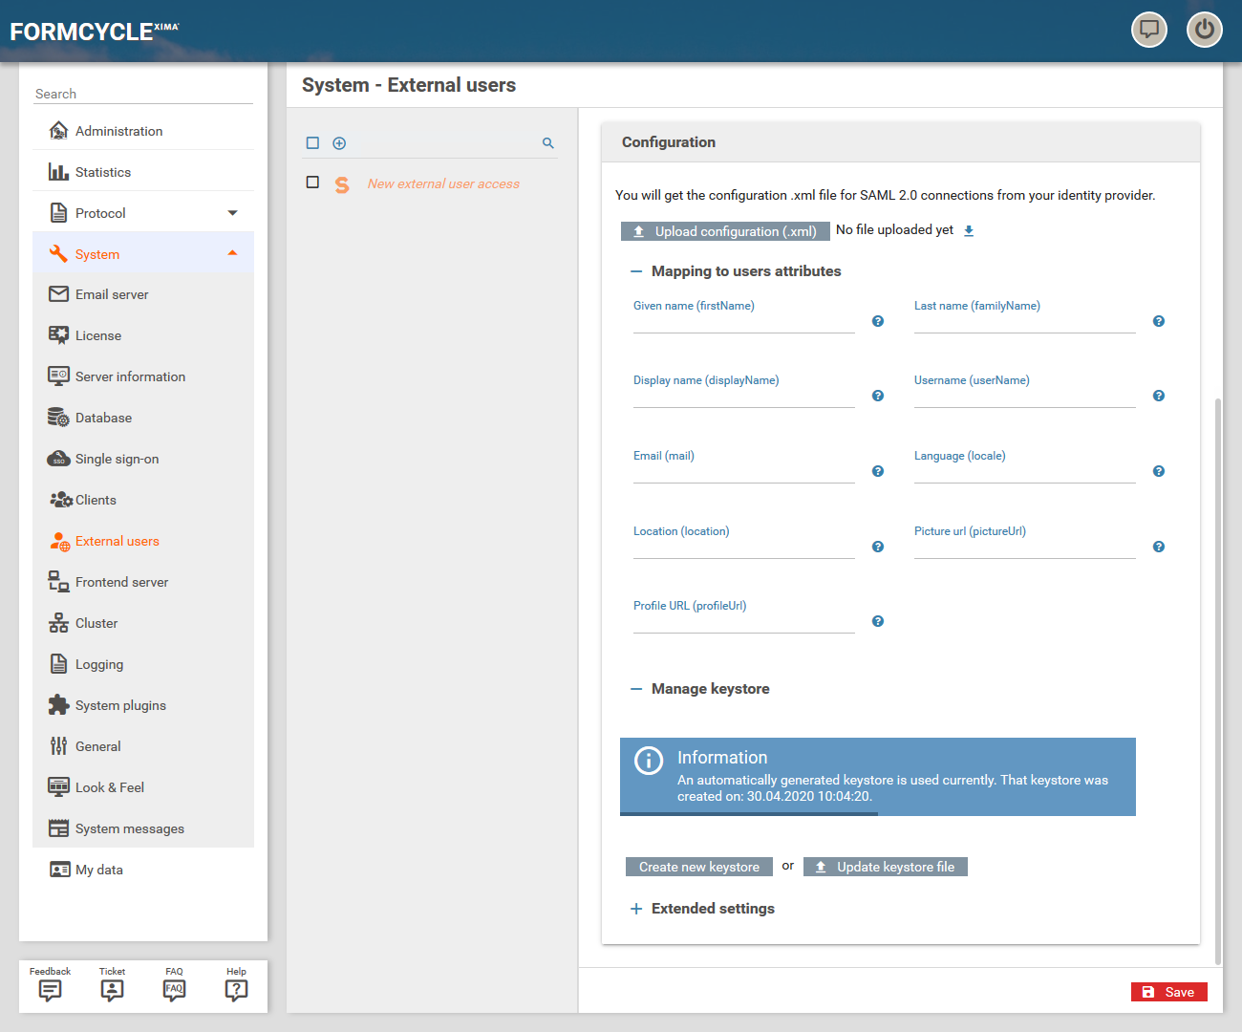This screenshot has width=1242, height=1032.
Task: Open Single sign-on in sidebar
Action: click(x=117, y=459)
